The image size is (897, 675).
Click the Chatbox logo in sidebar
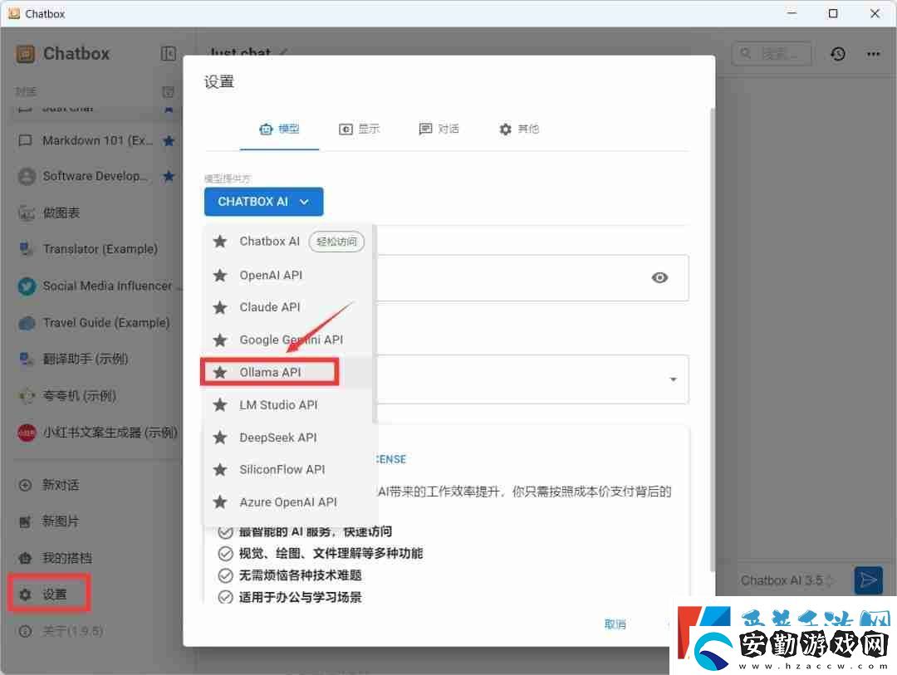point(25,54)
